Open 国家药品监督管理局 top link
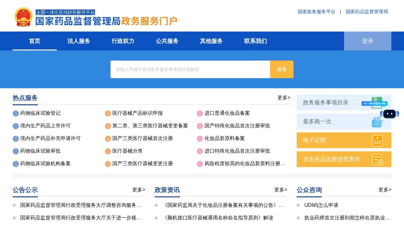 pyautogui.click(x=367, y=12)
